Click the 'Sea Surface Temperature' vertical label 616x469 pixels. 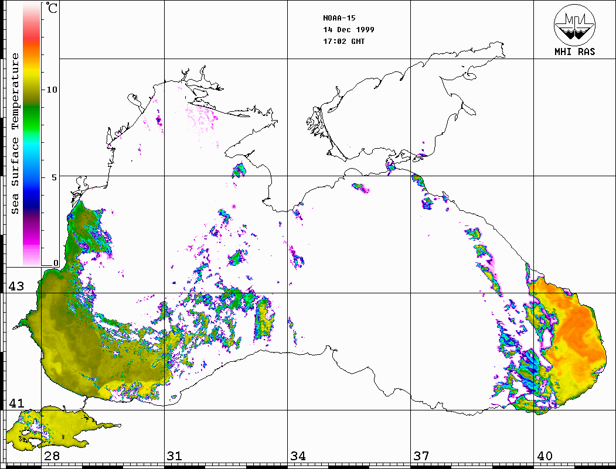tap(15, 133)
